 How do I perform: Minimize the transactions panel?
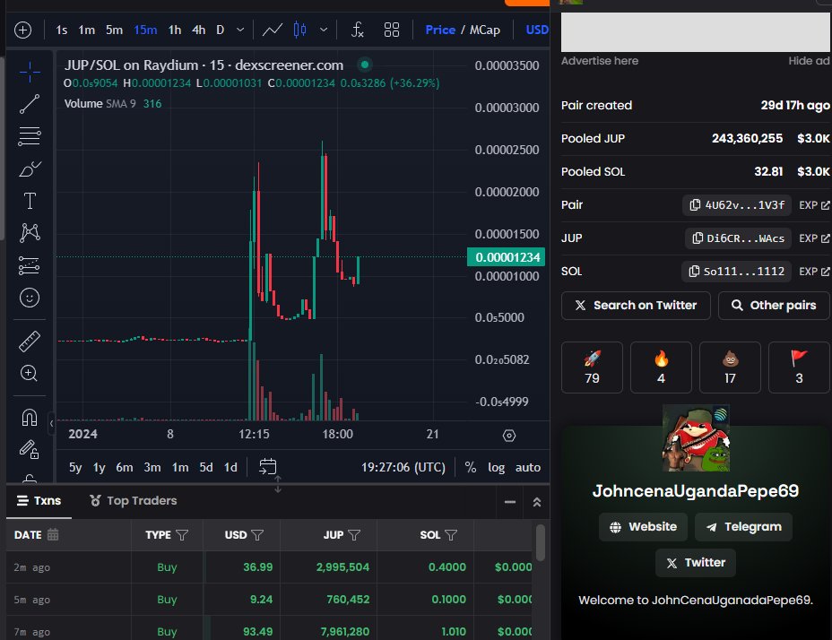[510, 502]
